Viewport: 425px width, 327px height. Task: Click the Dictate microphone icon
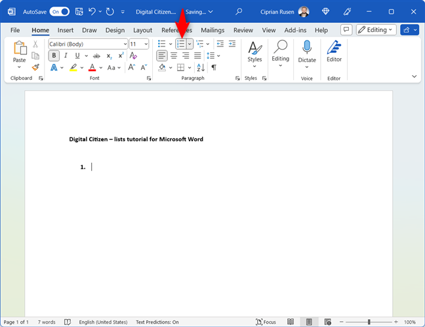point(307,47)
